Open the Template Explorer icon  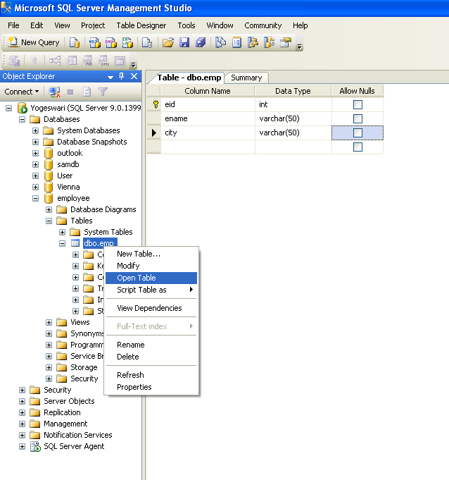click(269, 42)
